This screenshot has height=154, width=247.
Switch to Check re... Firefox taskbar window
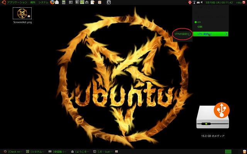[x=14, y=152]
